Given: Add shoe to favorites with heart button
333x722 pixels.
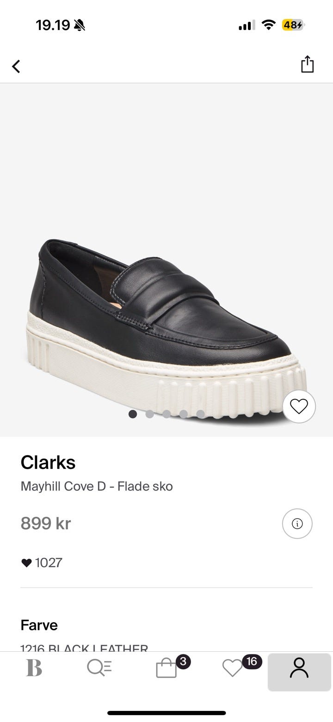Looking at the screenshot, I should pyautogui.click(x=299, y=407).
